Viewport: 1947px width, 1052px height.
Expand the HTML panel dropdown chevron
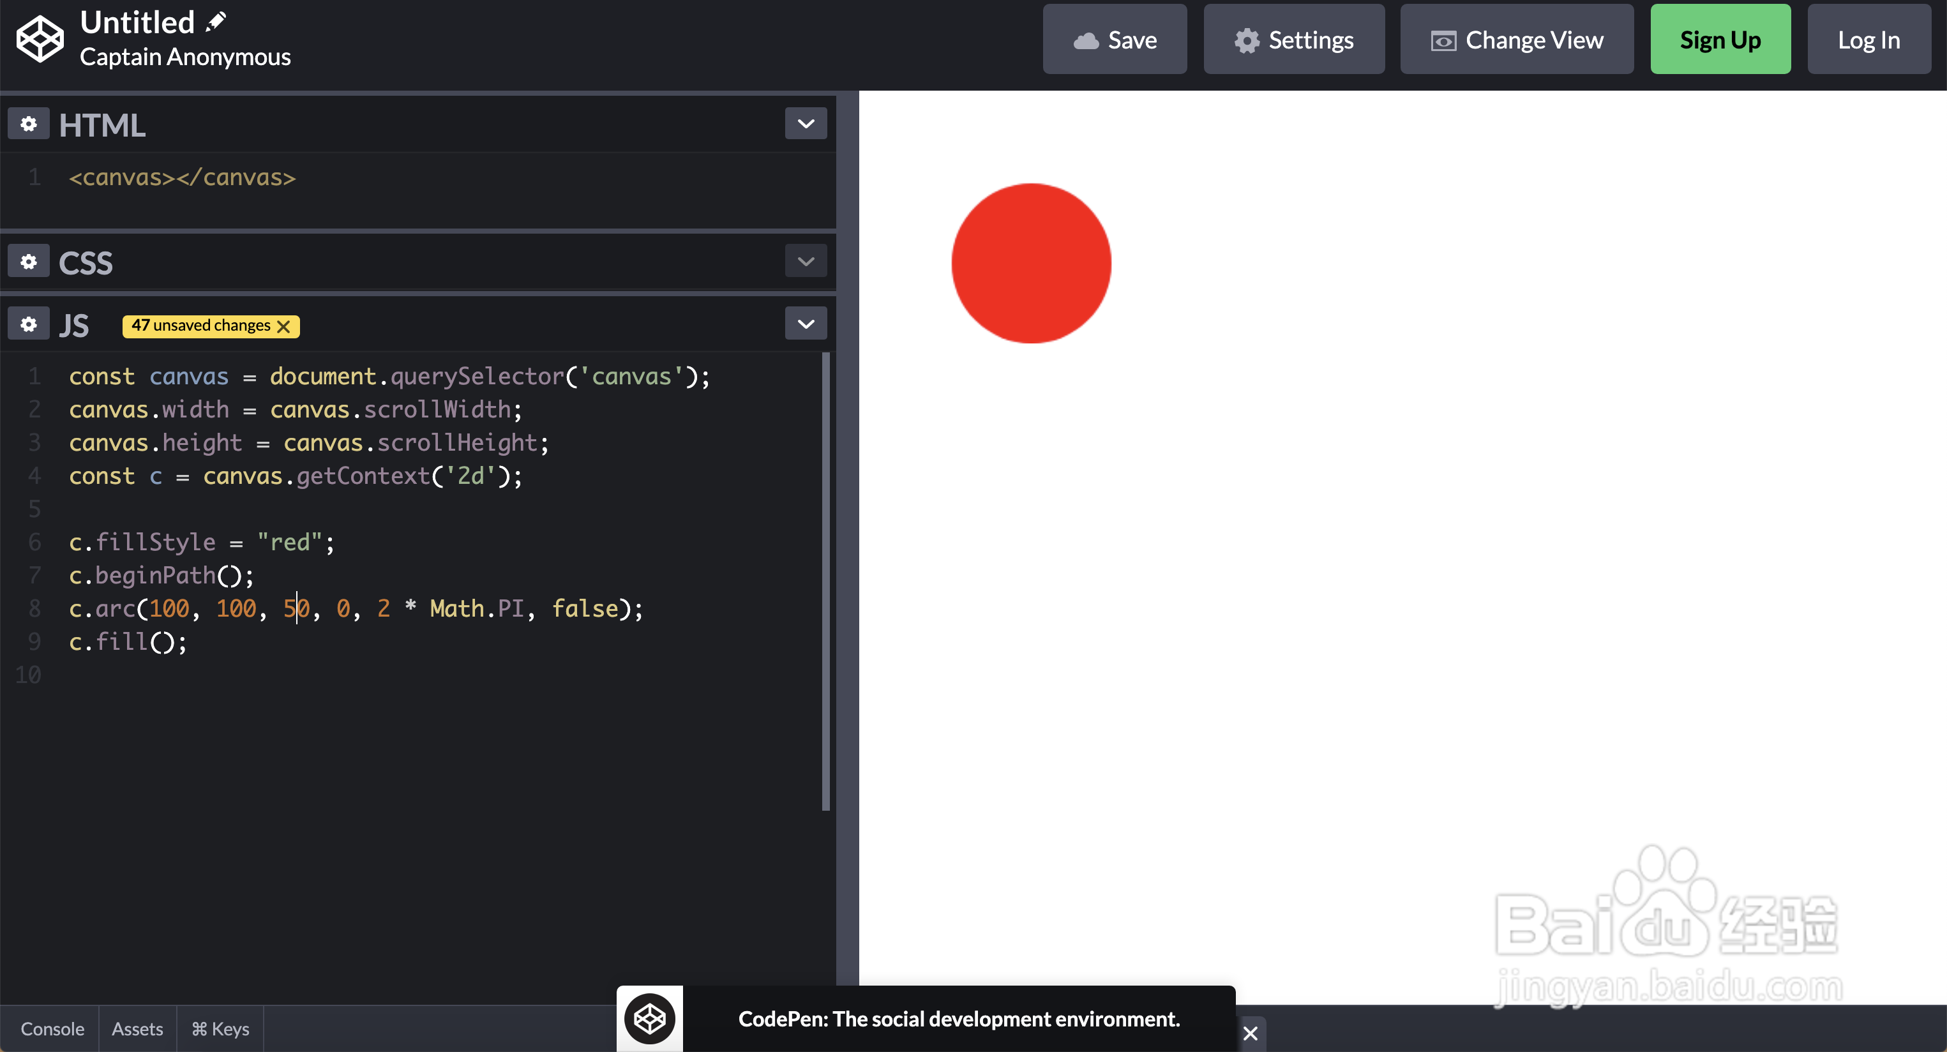806,124
